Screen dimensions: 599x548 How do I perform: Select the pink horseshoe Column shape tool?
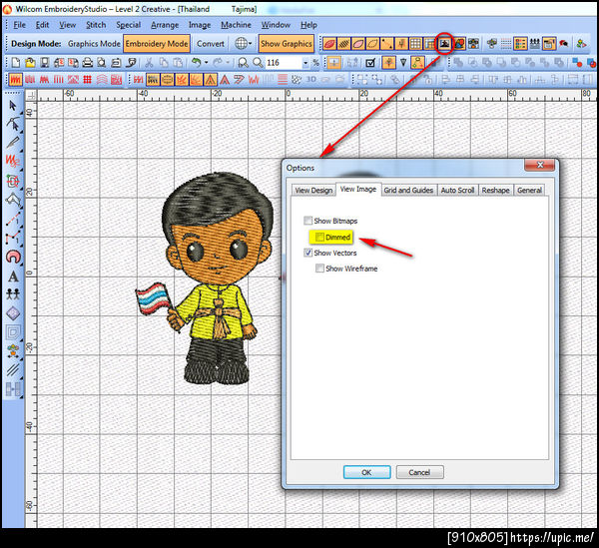point(13,257)
